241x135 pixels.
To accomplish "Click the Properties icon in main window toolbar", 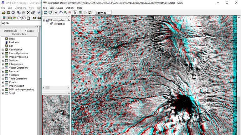I will pos(33,13).
